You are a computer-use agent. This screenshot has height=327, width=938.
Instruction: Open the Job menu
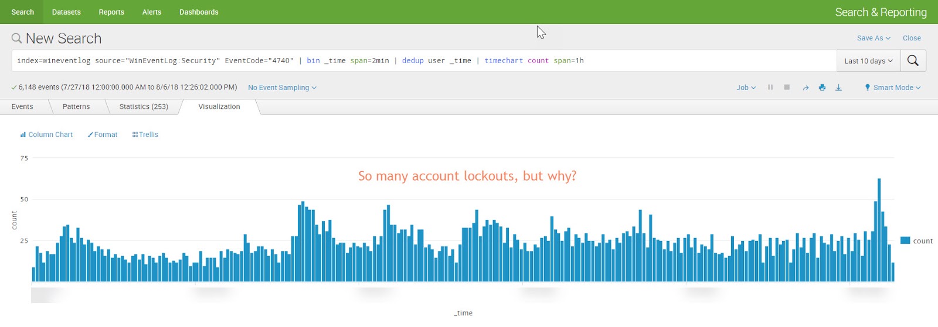[746, 88]
